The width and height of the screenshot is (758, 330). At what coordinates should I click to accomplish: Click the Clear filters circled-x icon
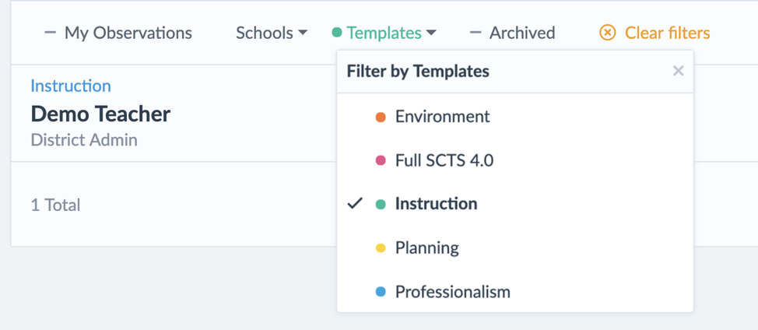pos(608,33)
